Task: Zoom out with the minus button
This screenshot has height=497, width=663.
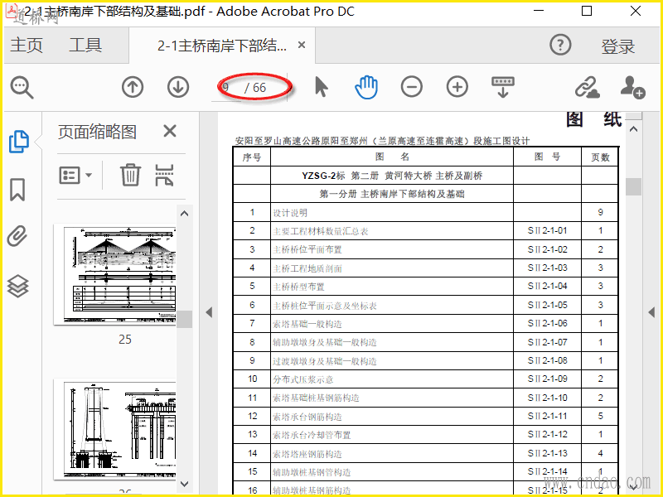Action: coord(412,87)
